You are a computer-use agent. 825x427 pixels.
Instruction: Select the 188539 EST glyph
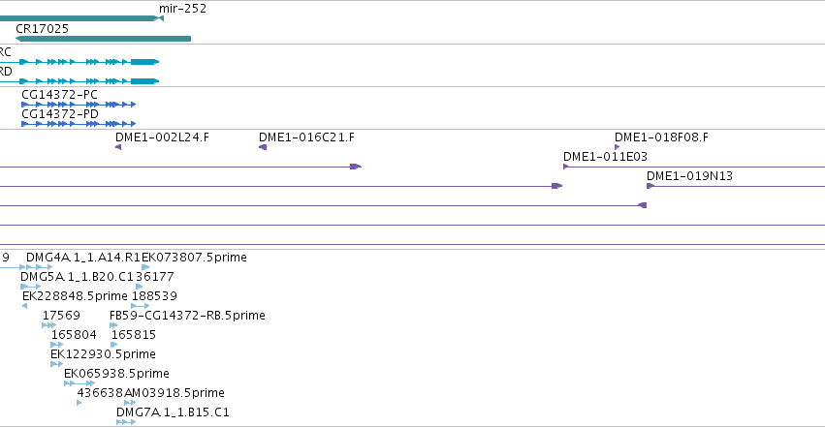(141, 306)
